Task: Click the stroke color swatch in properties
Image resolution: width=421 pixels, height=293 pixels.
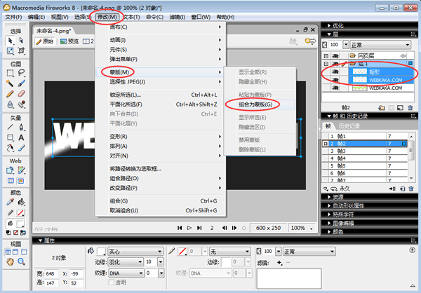Action: (x=182, y=252)
